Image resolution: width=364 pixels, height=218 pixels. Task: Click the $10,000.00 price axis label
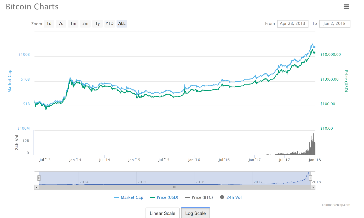tap(331, 54)
